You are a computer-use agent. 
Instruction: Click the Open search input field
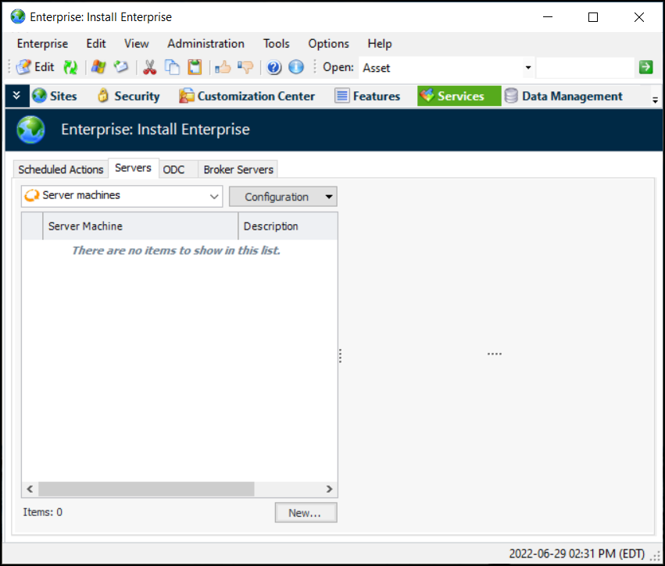tap(585, 67)
